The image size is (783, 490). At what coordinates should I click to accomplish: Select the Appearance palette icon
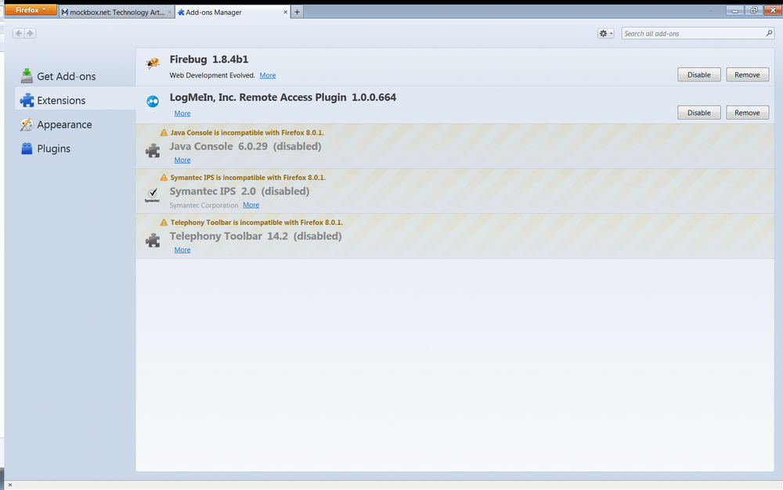[26, 124]
